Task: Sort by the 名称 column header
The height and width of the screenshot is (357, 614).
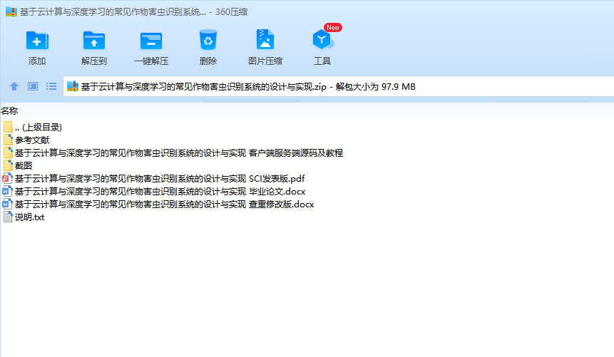Action: (x=9, y=110)
